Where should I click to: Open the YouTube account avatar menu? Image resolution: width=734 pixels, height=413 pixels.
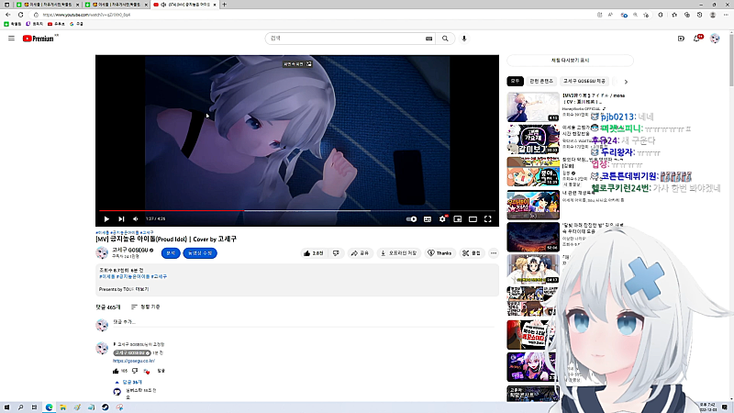pyautogui.click(x=715, y=39)
